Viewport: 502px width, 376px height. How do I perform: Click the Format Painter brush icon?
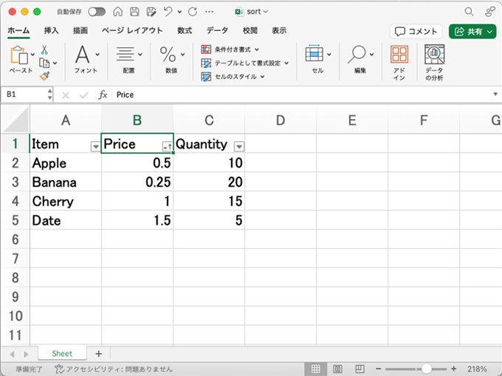[x=44, y=76]
